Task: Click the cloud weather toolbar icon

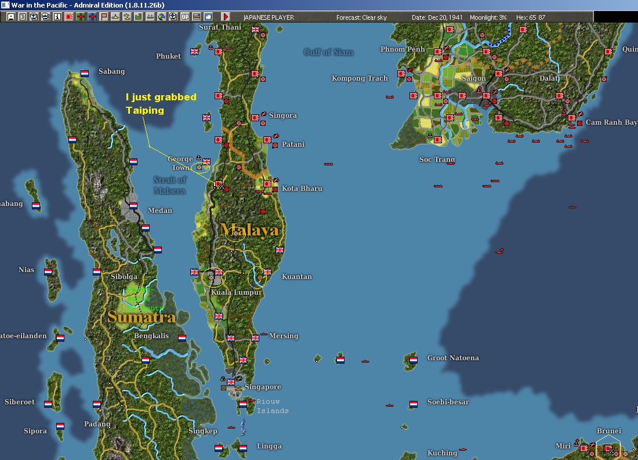Action: click(208, 17)
